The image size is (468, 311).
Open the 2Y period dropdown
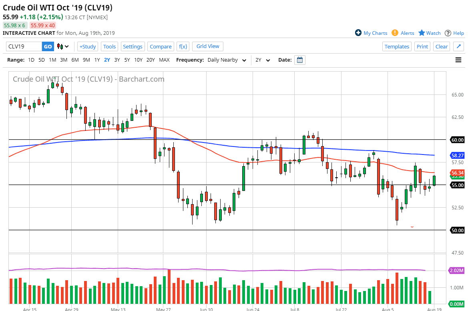[263, 60]
